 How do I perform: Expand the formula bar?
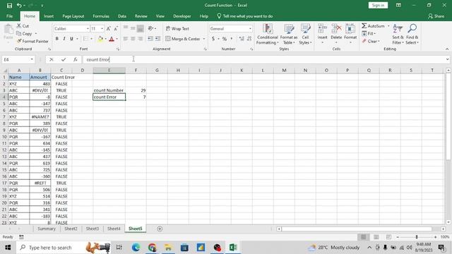pos(447,59)
